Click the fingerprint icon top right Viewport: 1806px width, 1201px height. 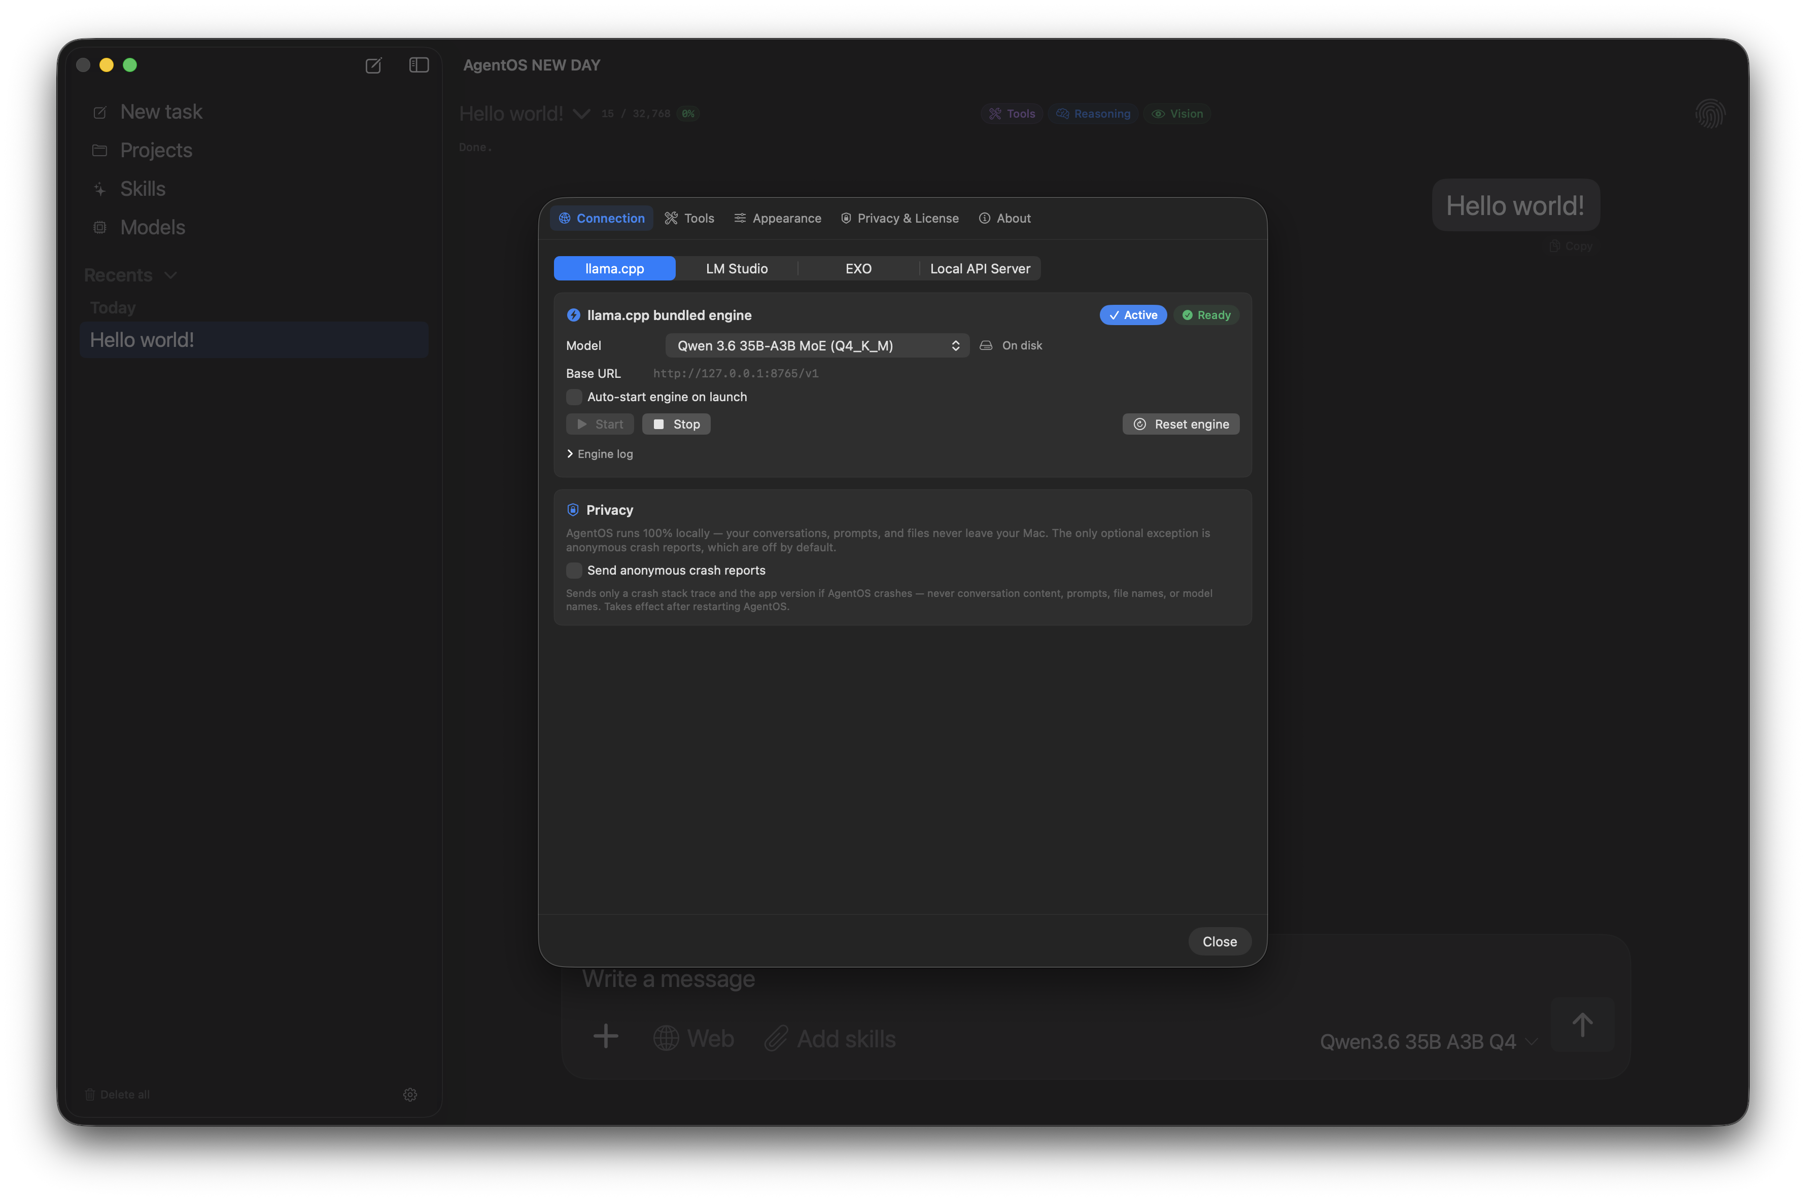[1710, 114]
